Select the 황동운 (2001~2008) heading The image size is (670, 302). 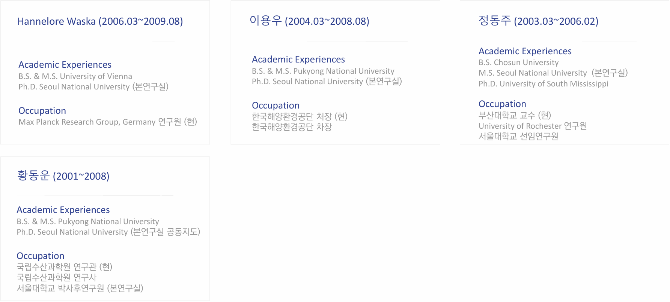pos(63,176)
